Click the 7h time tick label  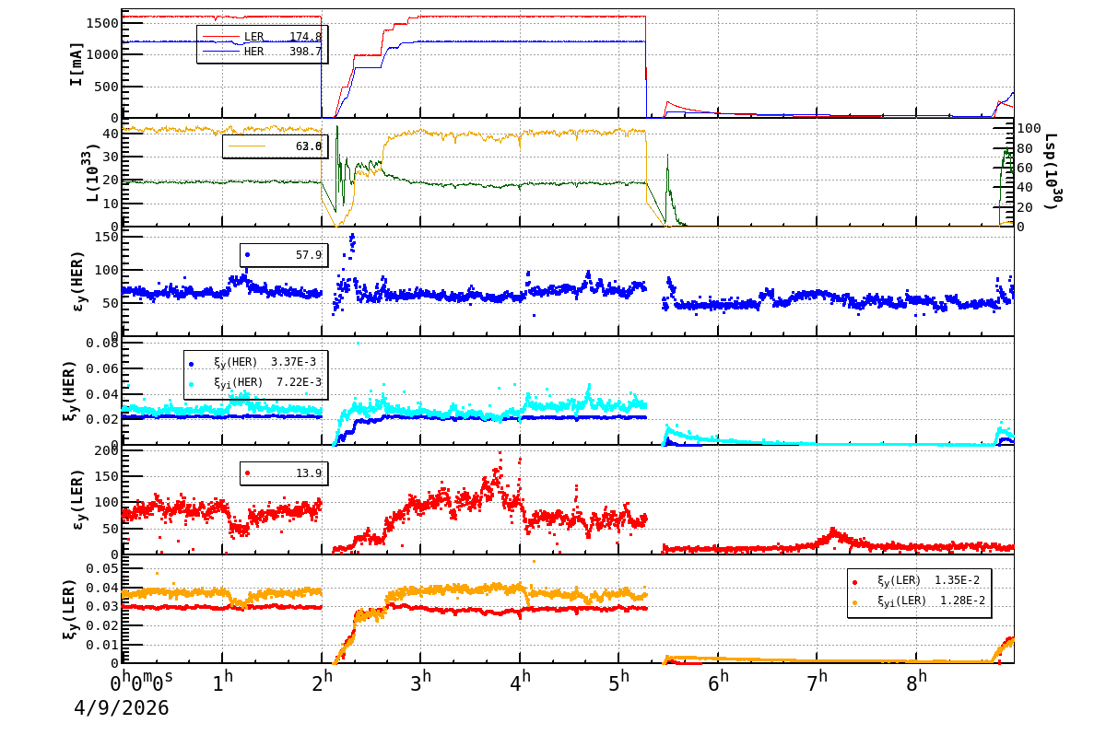tap(818, 682)
